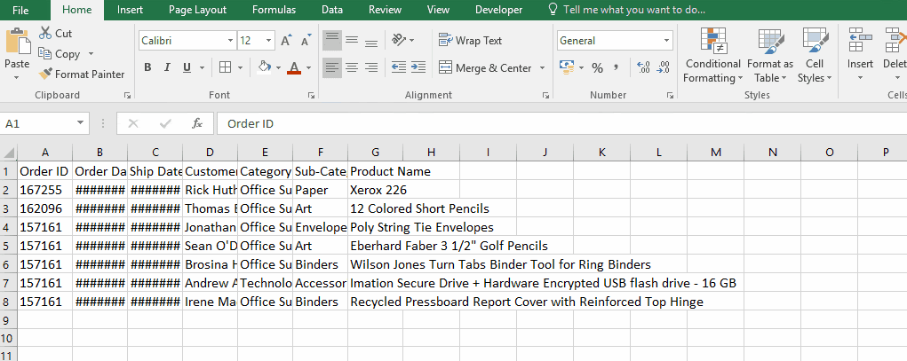Increase font size with larger A

click(286, 41)
